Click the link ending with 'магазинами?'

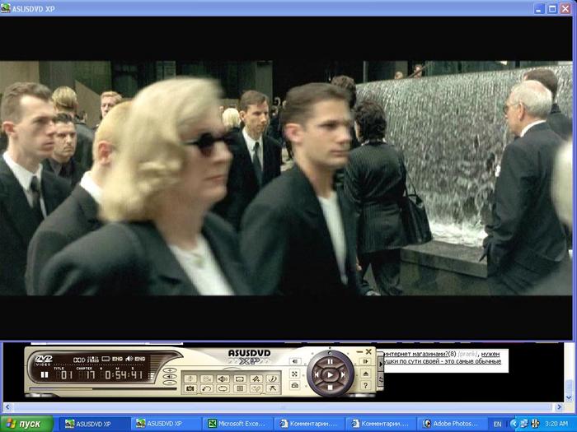(415, 354)
